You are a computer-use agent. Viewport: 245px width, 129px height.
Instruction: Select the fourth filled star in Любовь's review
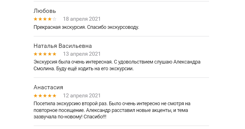pos(50,19)
